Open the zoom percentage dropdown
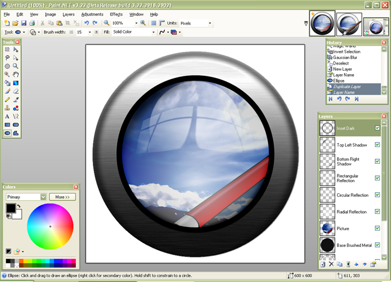The width and height of the screenshot is (391, 282). 136,23
